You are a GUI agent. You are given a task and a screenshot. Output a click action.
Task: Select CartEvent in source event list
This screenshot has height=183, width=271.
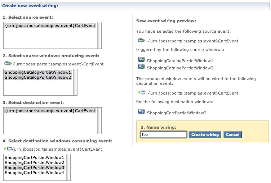[50, 26]
